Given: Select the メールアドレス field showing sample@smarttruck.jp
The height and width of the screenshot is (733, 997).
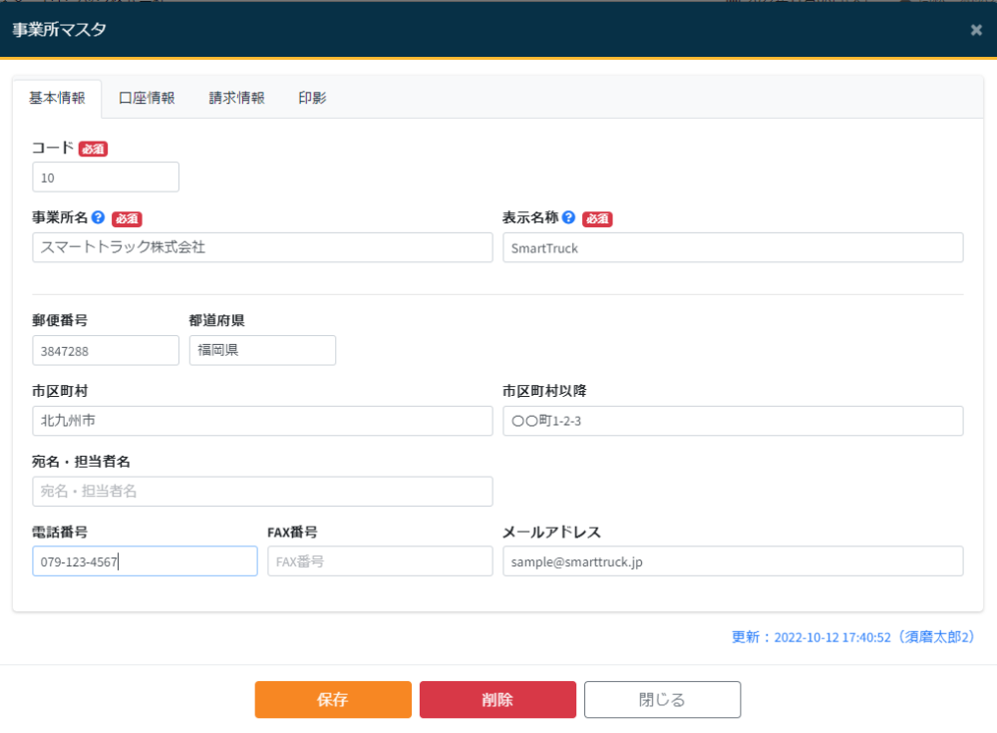Looking at the screenshot, I should coord(734,560).
